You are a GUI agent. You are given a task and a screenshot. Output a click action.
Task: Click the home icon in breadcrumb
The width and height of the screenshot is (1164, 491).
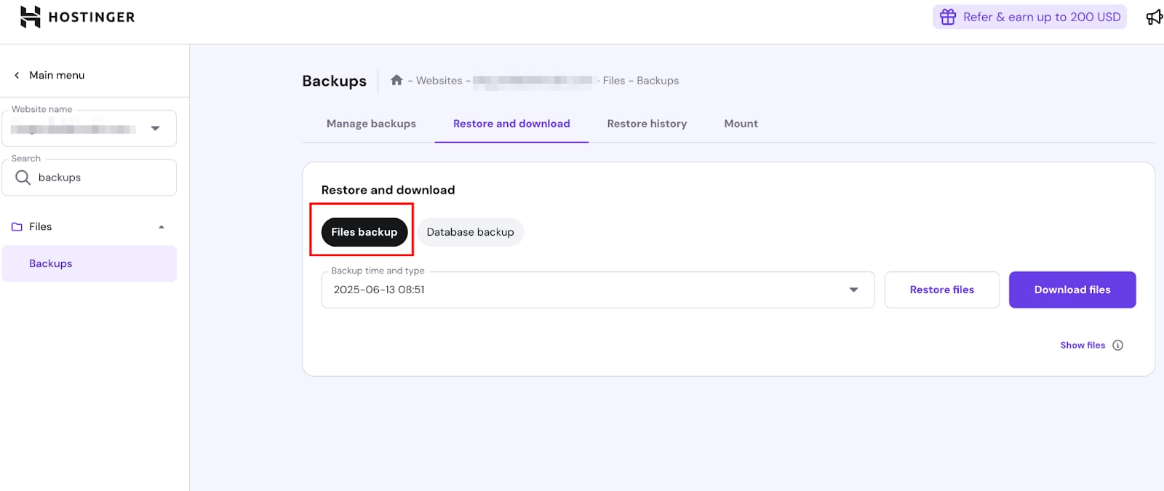(396, 80)
